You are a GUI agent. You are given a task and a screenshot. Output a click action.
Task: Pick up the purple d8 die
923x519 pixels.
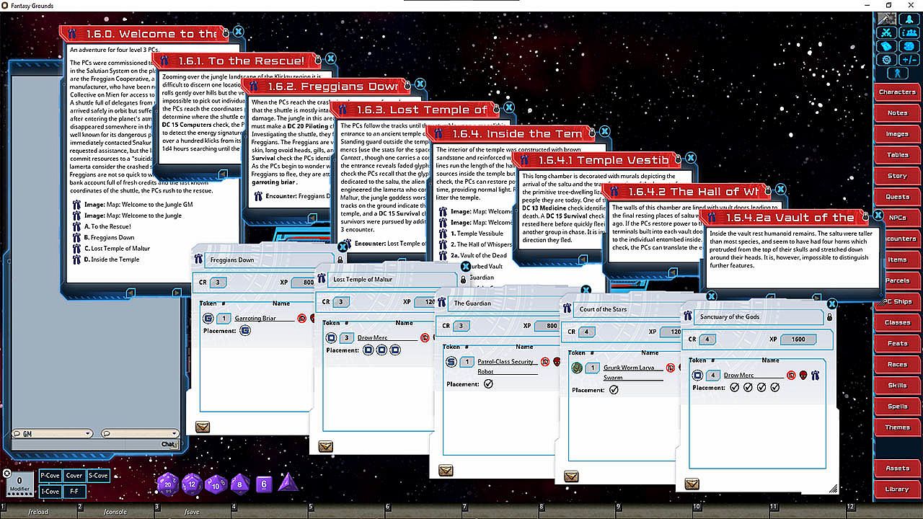click(240, 484)
